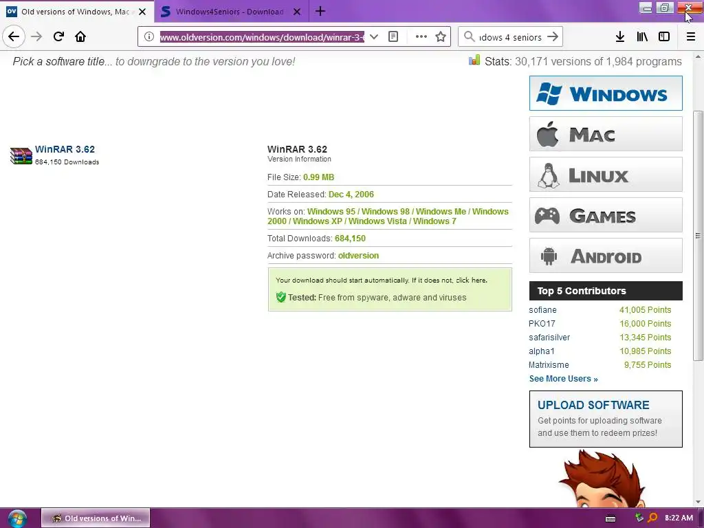Reload the current page

59,36
